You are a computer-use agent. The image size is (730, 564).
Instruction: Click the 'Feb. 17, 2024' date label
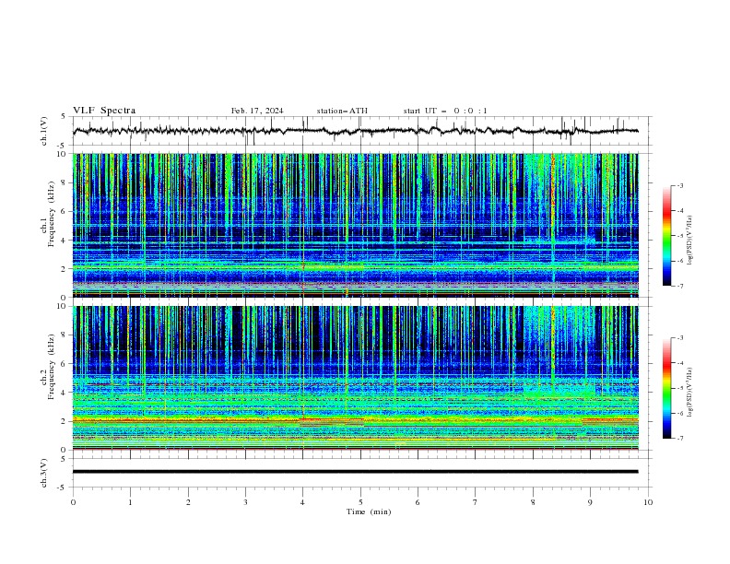[x=257, y=111]
